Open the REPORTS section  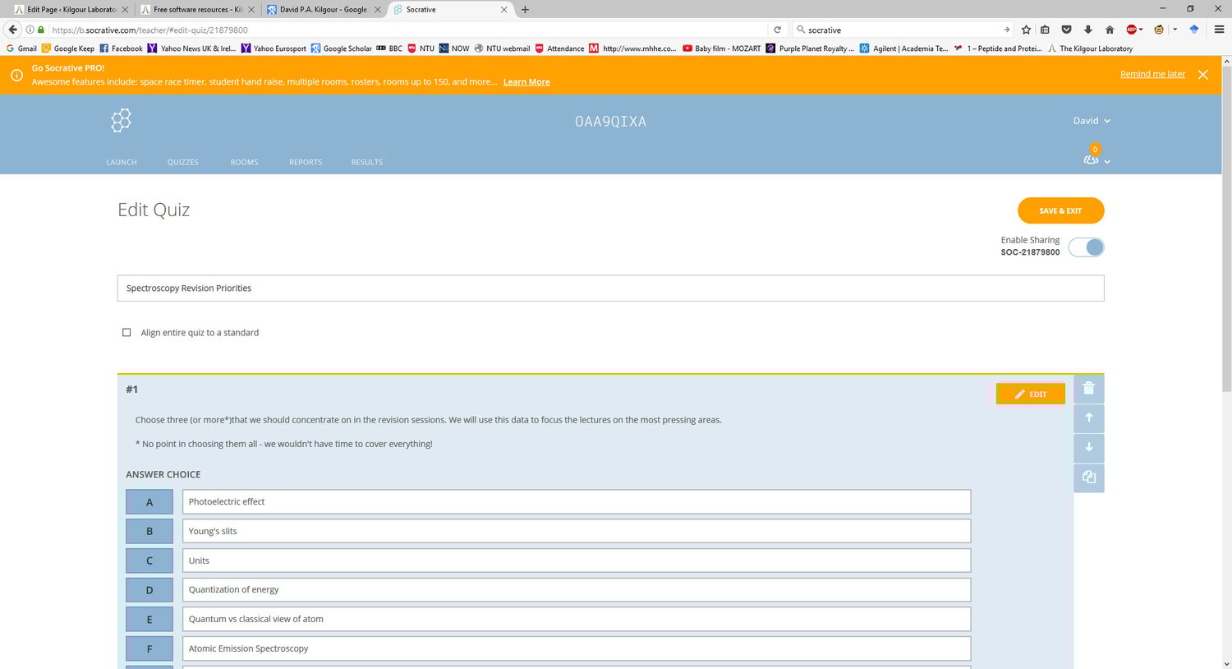pos(305,162)
